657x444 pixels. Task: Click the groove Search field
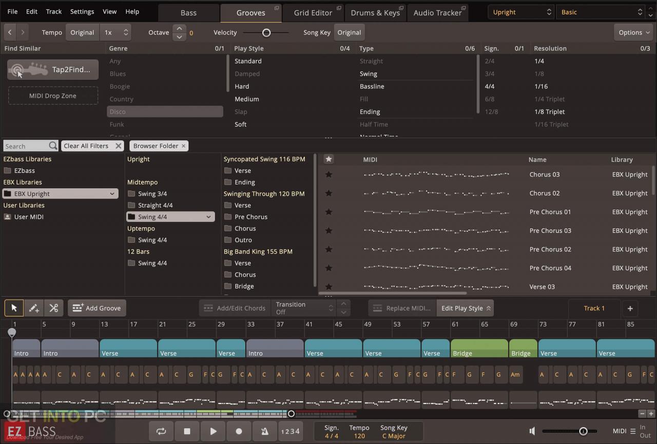26,146
